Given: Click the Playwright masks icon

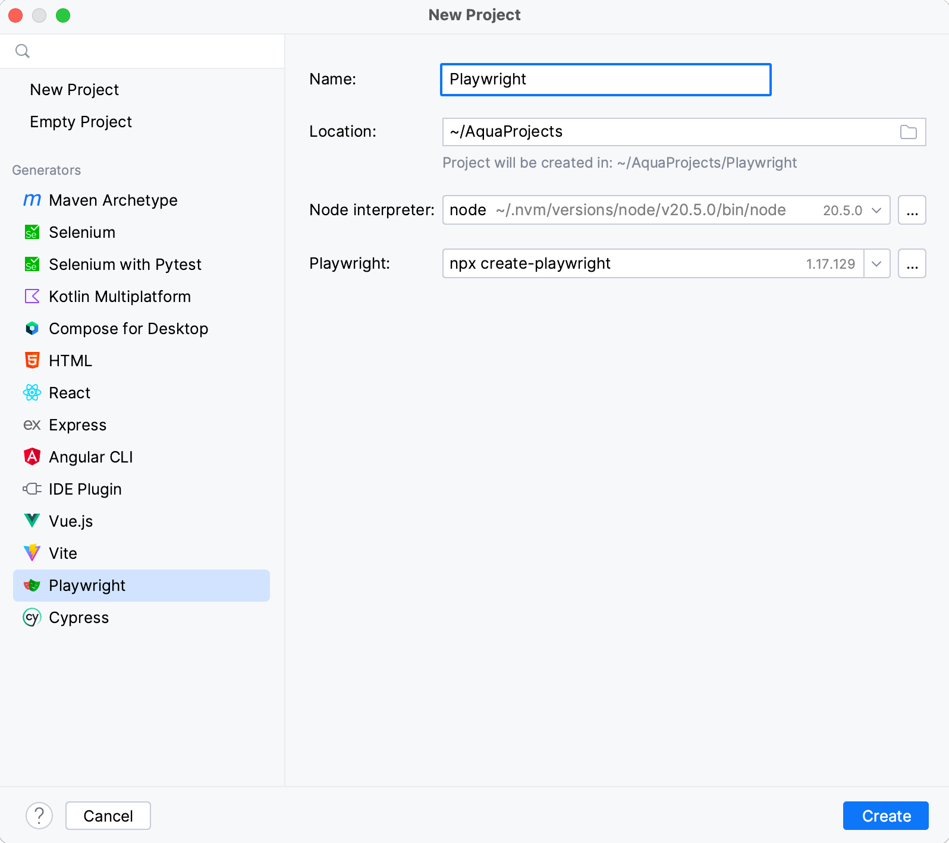Looking at the screenshot, I should pos(32,586).
